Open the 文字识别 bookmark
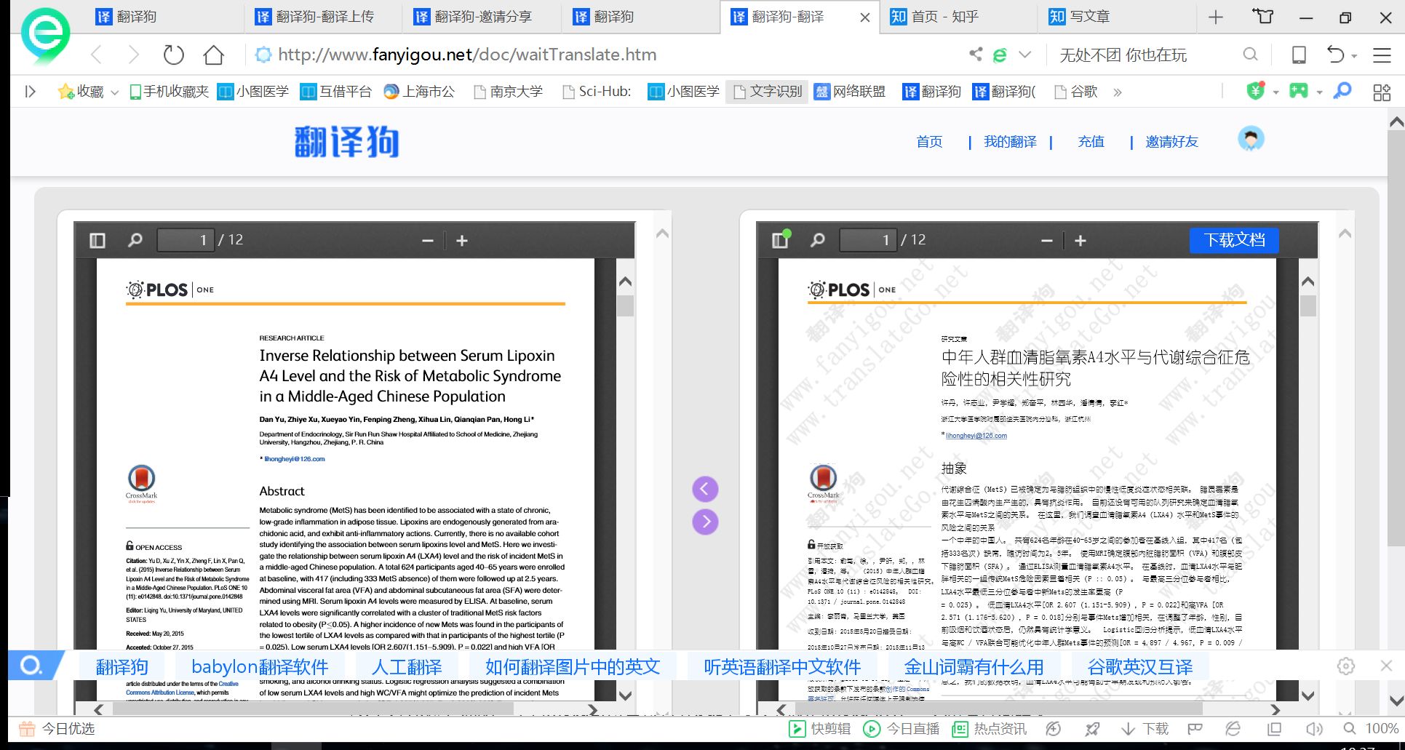 pyautogui.click(x=767, y=92)
